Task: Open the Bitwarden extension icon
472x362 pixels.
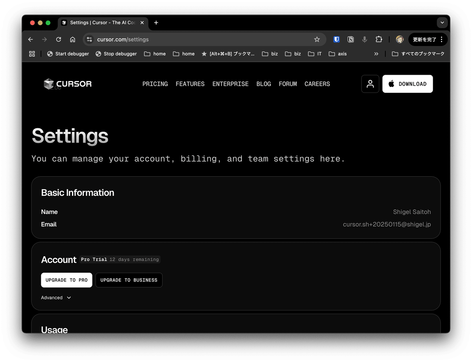Action: click(x=336, y=39)
